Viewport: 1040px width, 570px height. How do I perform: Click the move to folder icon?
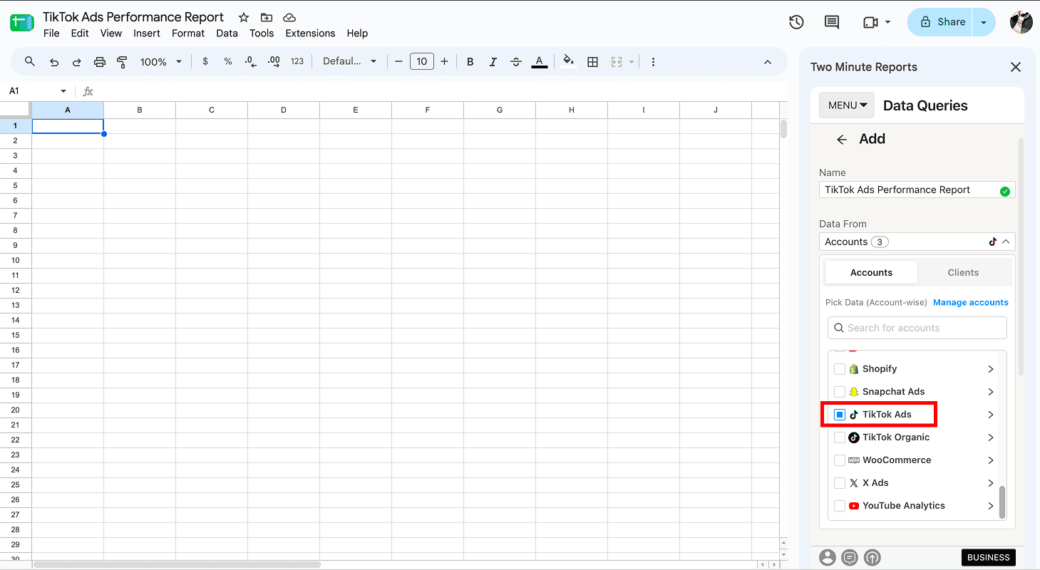(x=267, y=17)
